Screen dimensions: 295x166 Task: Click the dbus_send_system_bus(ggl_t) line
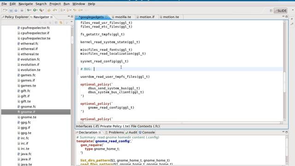[114, 88]
